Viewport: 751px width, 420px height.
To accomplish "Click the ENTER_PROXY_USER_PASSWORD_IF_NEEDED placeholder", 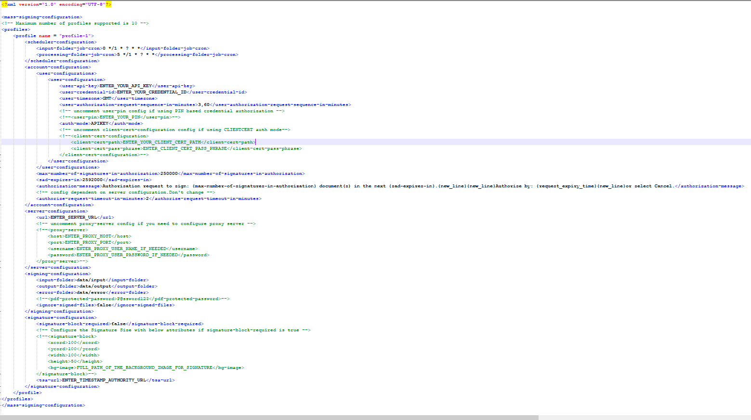I will [x=127, y=255].
